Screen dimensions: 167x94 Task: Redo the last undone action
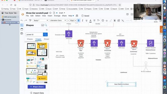(26, 20)
